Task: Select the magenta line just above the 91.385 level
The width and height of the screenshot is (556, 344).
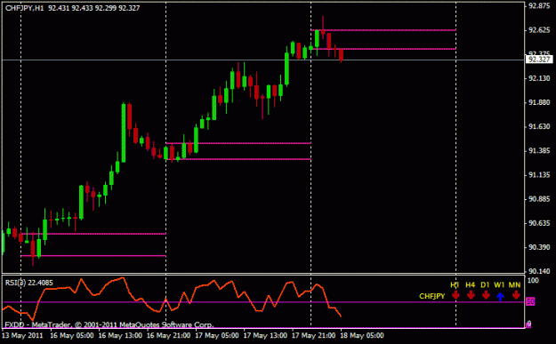Action: [x=238, y=143]
